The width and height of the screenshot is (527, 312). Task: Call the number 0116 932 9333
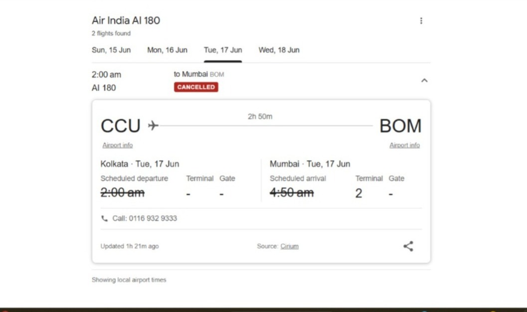[x=145, y=218]
